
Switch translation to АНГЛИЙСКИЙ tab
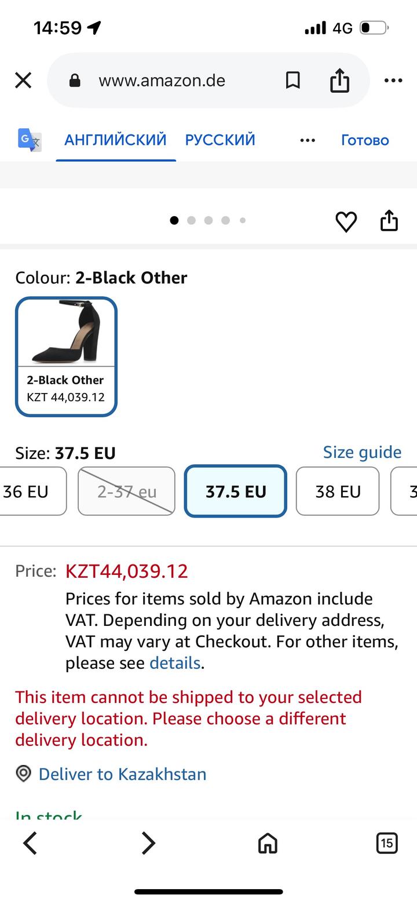pos(115,140)
